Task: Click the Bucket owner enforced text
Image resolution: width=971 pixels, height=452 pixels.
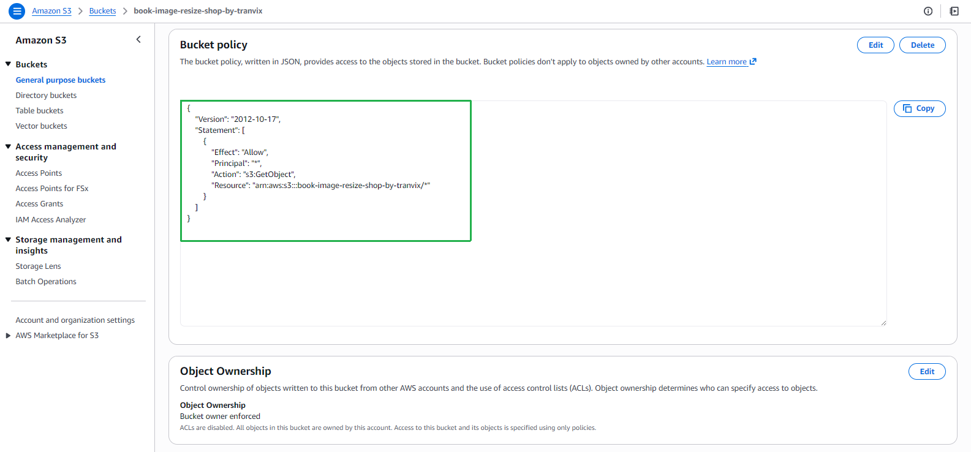Action: [x=220, y=416]
